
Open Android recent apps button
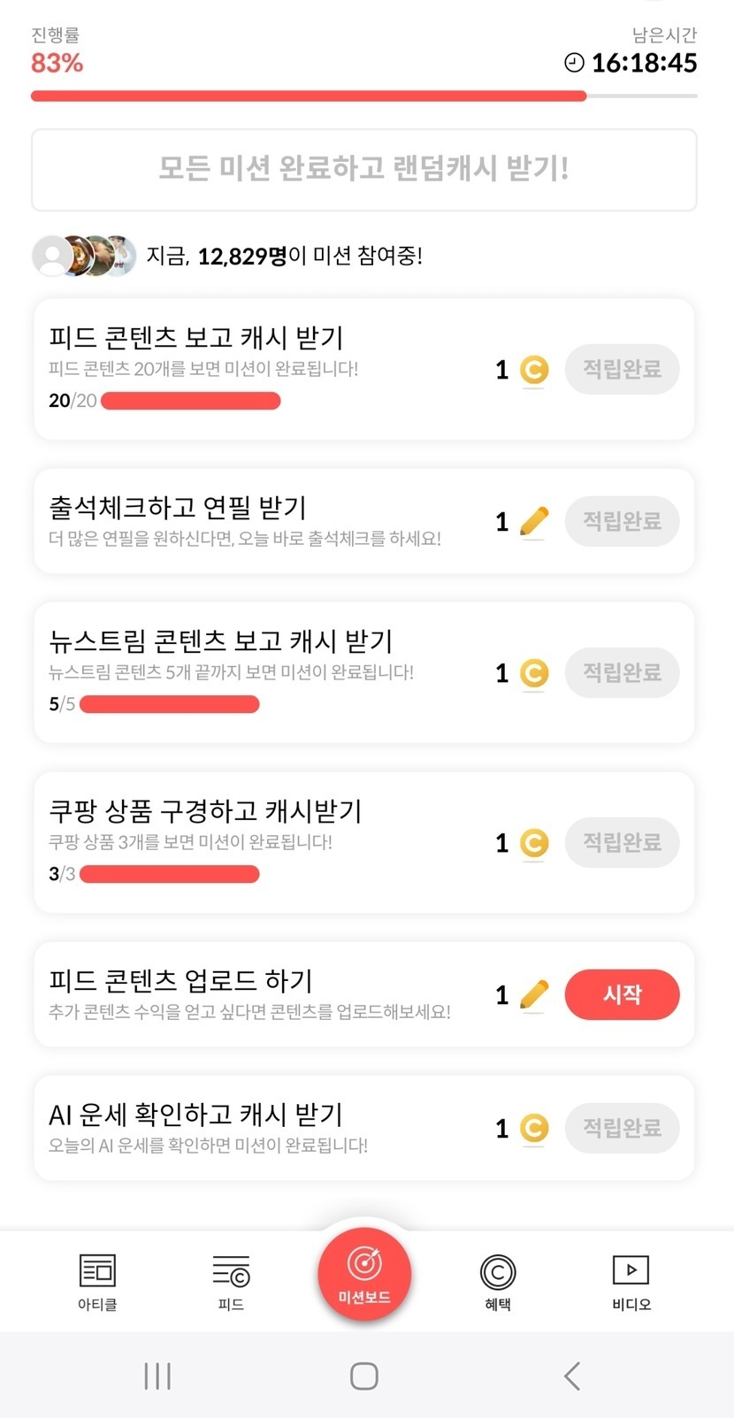(x=157, y=1376)
